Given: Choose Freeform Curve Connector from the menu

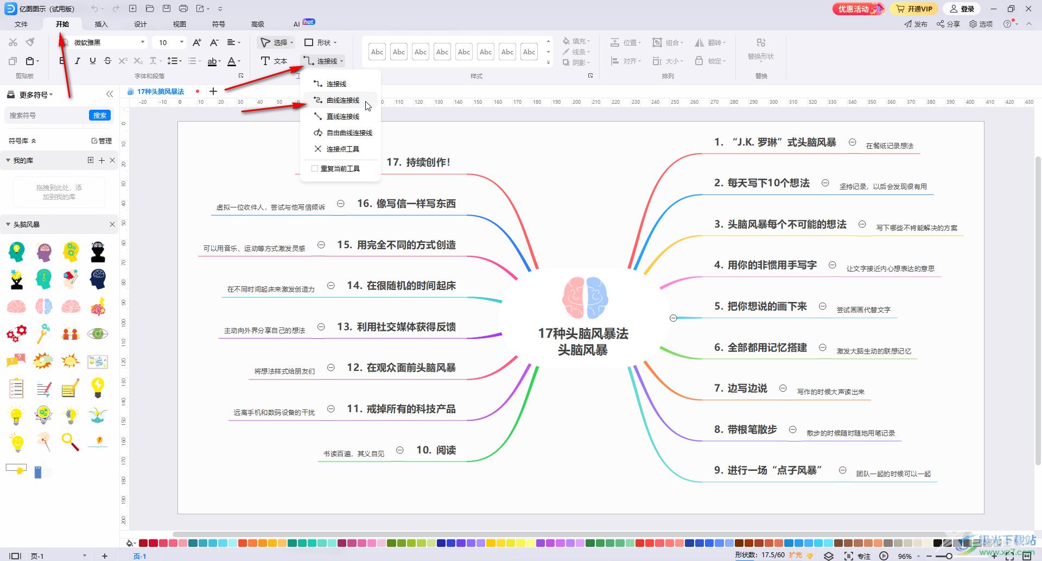Looking at the screenshot, I should (x=341, y=133).
